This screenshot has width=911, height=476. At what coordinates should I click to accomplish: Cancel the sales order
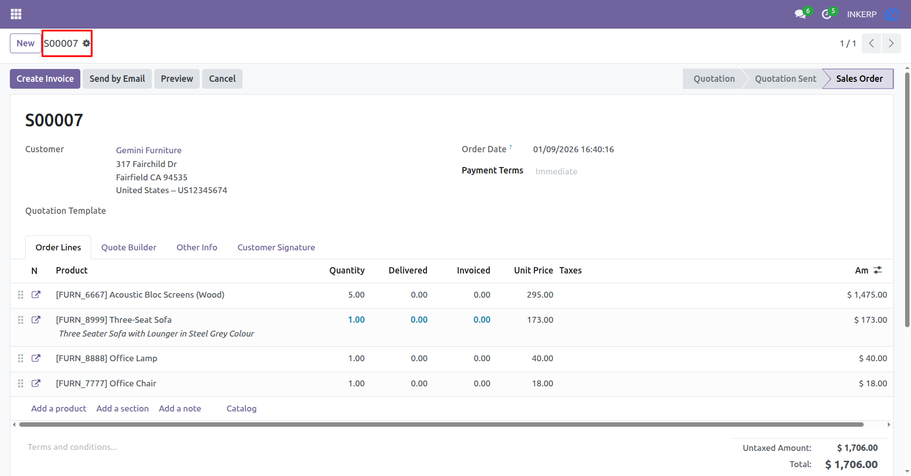pyautogui.click(x=222, y=79)
